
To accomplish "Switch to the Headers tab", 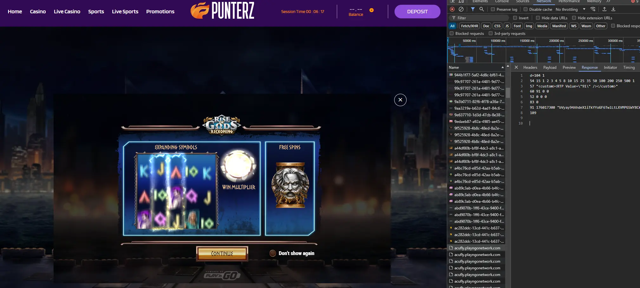I will point(530,67).
